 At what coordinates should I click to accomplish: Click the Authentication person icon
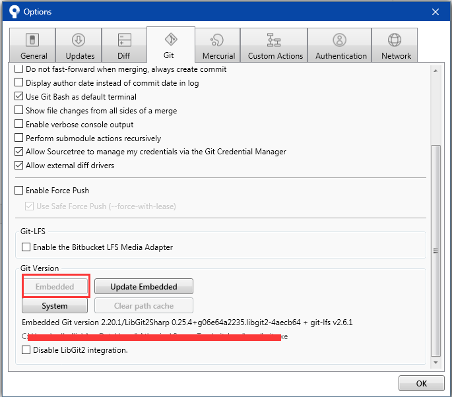click(340, 40)
